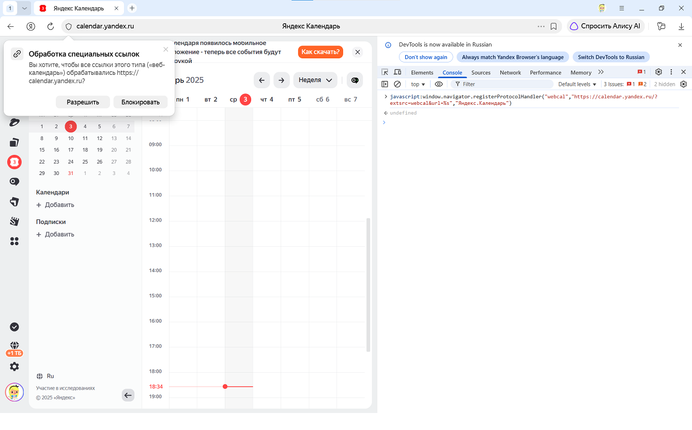Viewport: 692px width, 430px height.
Task: Dismiss the mobile app banner
Action: tap(357, 52)
